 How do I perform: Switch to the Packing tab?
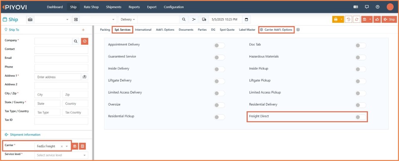(105, 30)
